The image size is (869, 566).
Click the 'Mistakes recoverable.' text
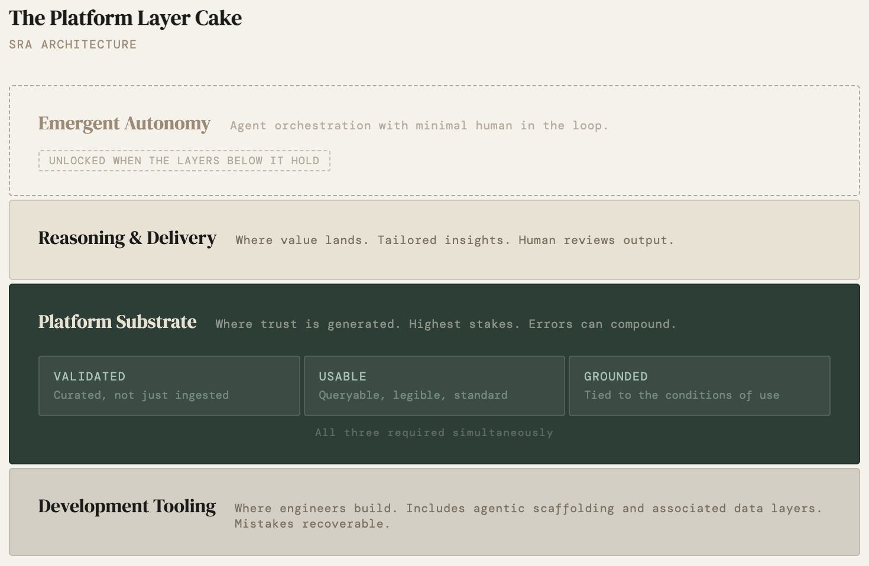coord(312,524)
